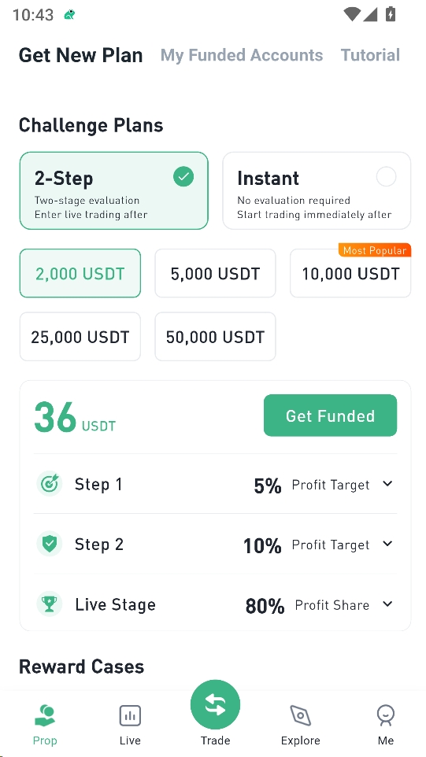
Task: Expand Step 1 Profit Target chevron
Action: click(387, 484)
